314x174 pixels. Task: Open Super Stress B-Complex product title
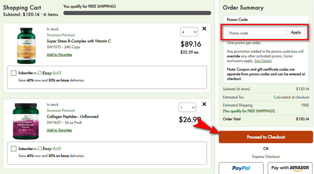click(79, 41)
